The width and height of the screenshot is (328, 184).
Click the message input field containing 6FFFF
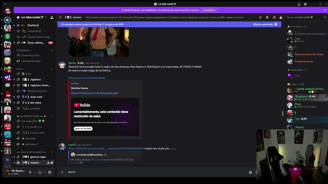[x=156, y=172]
